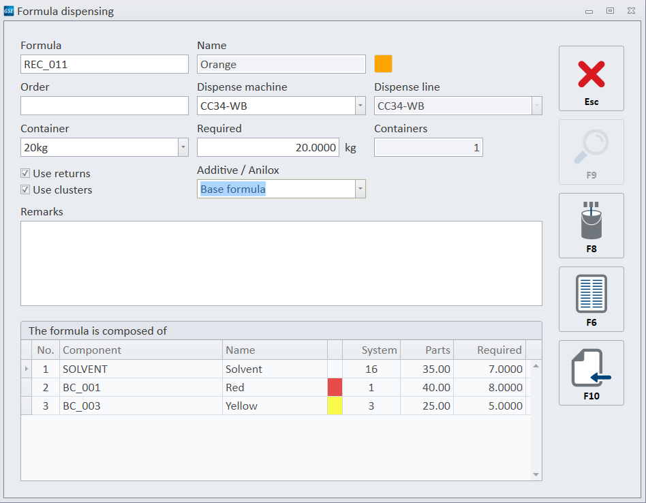Click the GSE app icon in title bar
Screen dimensions: 646x503
[x=9, y=11]
